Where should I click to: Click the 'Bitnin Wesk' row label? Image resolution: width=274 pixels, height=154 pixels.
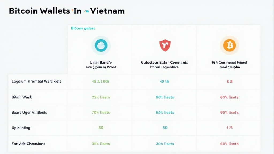(22, 97)
